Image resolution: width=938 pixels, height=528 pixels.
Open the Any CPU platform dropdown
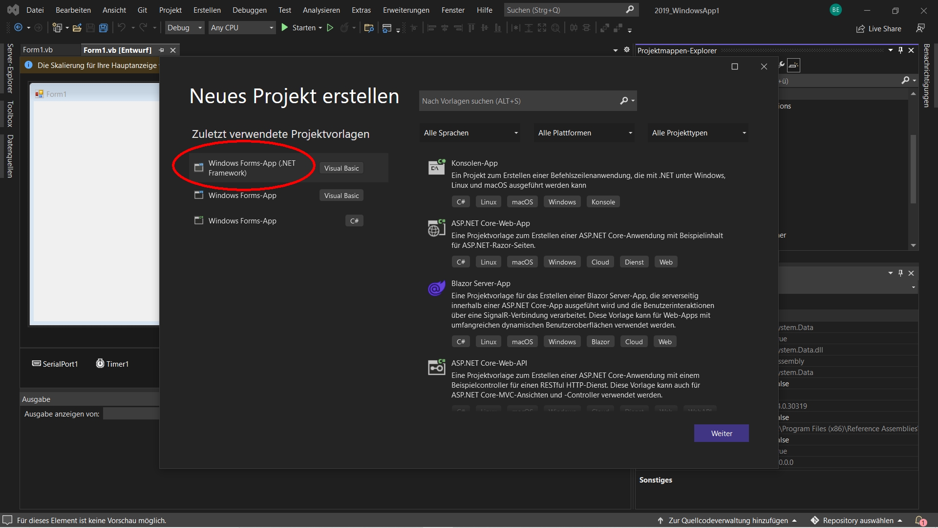point(242,28)
